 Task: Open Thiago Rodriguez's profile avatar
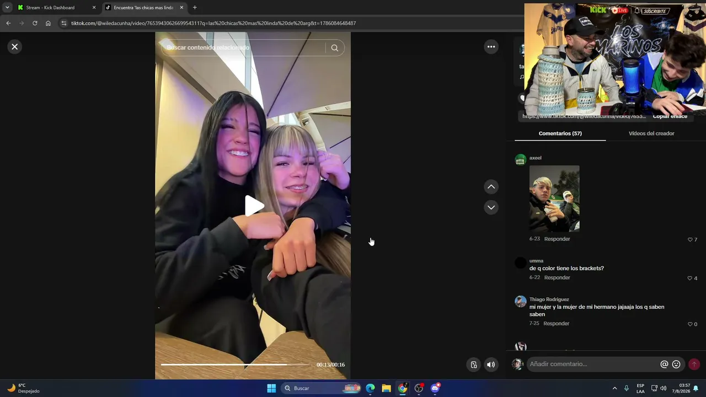pos(521,302)
